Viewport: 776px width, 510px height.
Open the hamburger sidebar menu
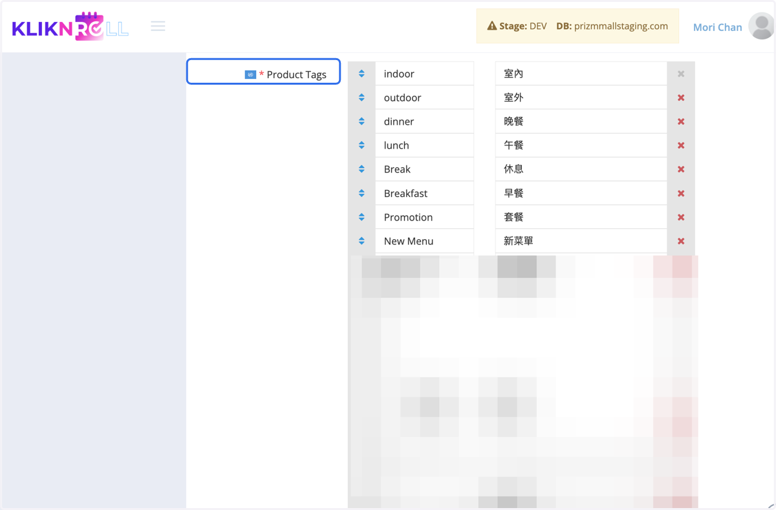158,27
